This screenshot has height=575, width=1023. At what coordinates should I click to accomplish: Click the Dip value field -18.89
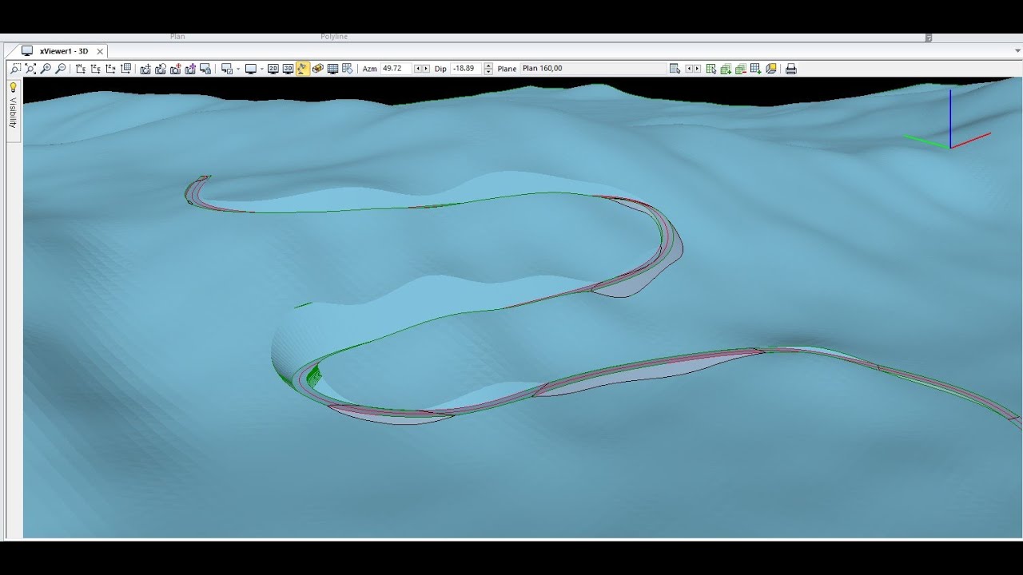pos(466,69)
